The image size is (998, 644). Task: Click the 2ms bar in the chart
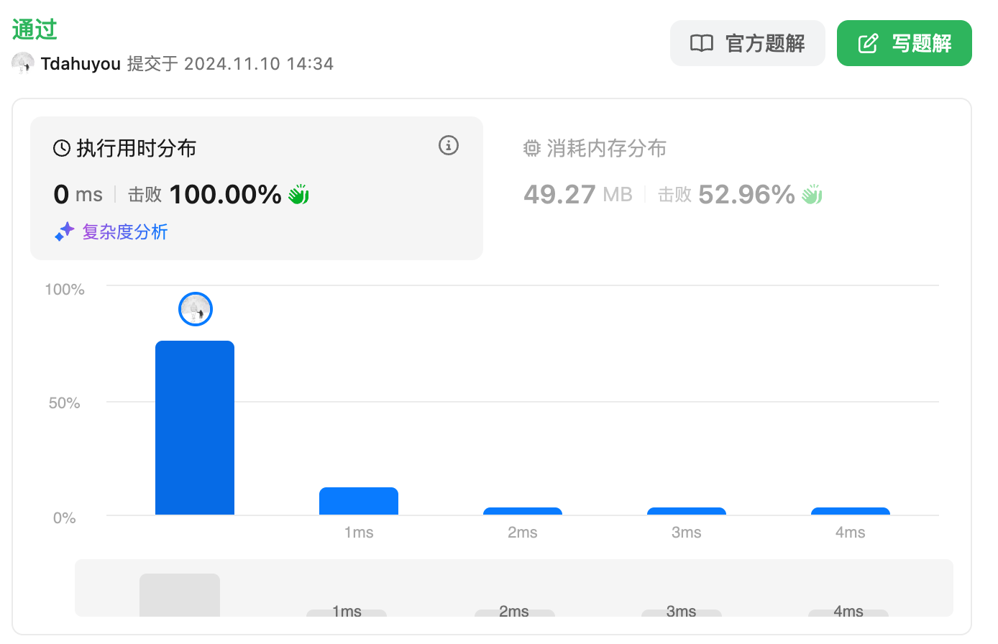pyautogui.click(x=523, y=511)
